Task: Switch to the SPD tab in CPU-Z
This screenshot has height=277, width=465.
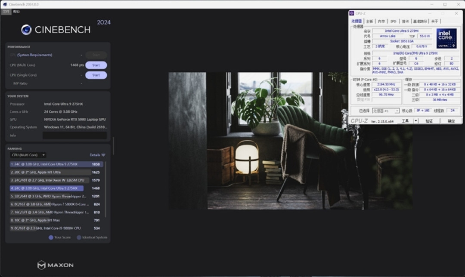Action: pos(393,22)
